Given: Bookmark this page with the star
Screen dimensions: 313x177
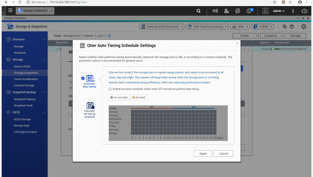Looking at the screenshot, I should click(274, 2).
